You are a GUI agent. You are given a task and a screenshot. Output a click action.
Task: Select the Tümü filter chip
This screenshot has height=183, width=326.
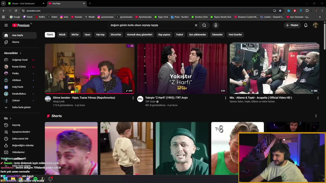tap(50, 35)
